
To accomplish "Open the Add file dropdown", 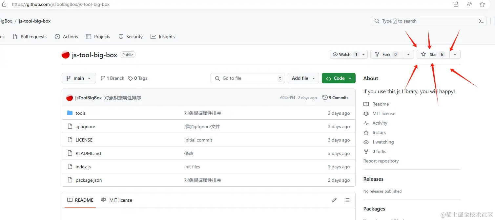I will coord(303,78).
